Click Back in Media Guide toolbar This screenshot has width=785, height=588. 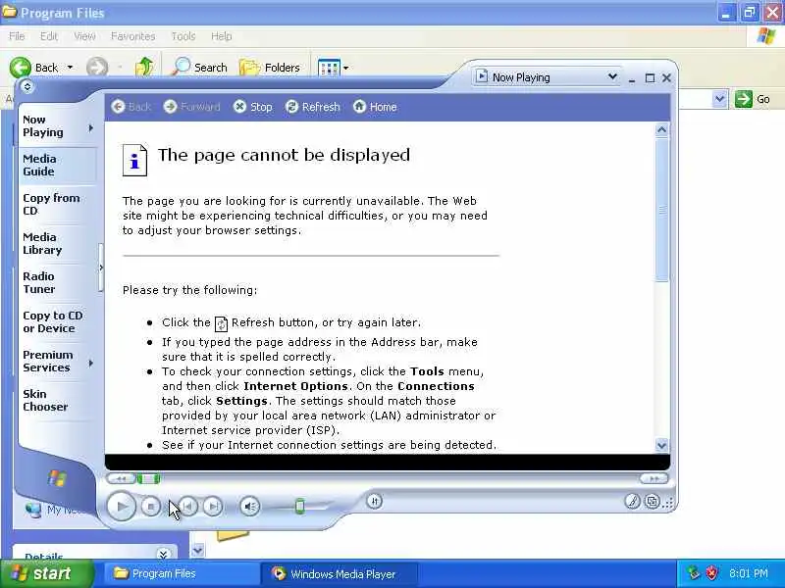tap(131, 107)
